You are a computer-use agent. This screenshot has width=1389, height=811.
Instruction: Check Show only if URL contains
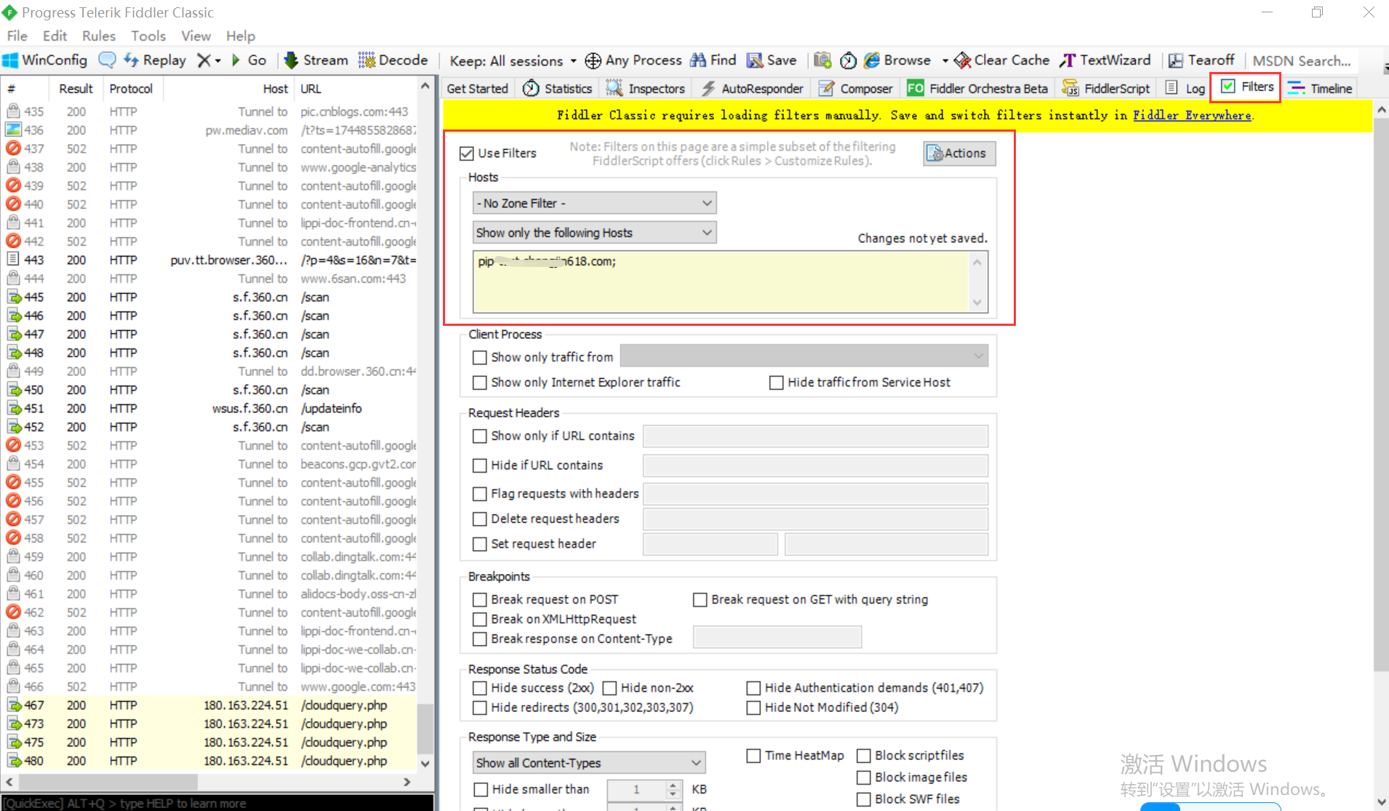click(479, 436)
